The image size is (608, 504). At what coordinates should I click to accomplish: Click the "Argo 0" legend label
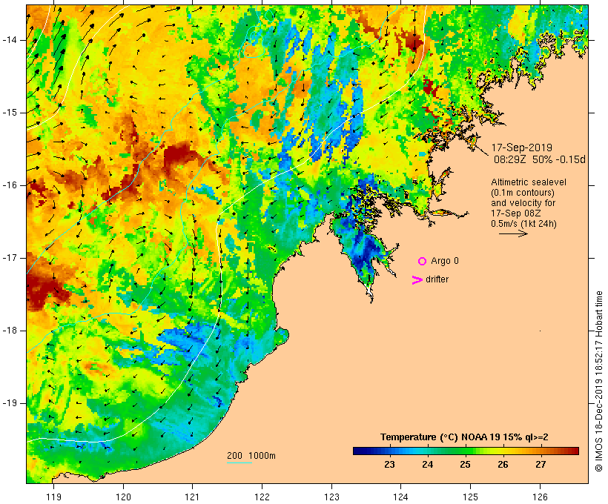(x=445, y=261)
